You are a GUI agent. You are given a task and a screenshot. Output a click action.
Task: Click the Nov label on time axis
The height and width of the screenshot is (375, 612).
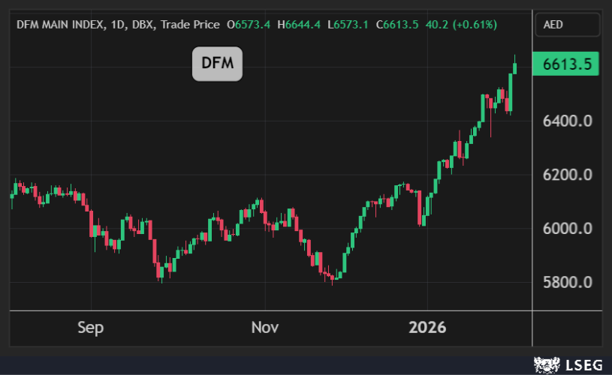(265, 328)
